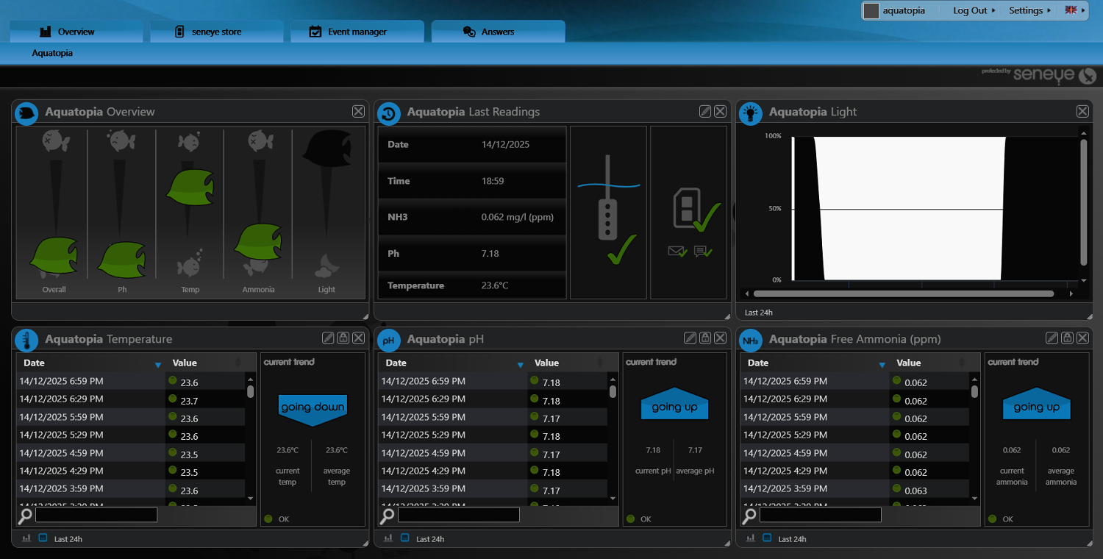Click the SMS message alert status icon
The height and width of the screenshot is (559, 1103).
pyautogui.click(x=703, y=252)
